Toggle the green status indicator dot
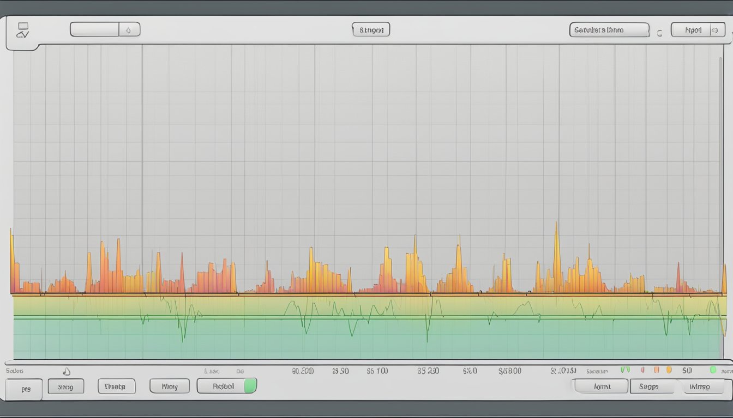The height and width of the screenshot is (418, 733). click(x=713, y=370)
